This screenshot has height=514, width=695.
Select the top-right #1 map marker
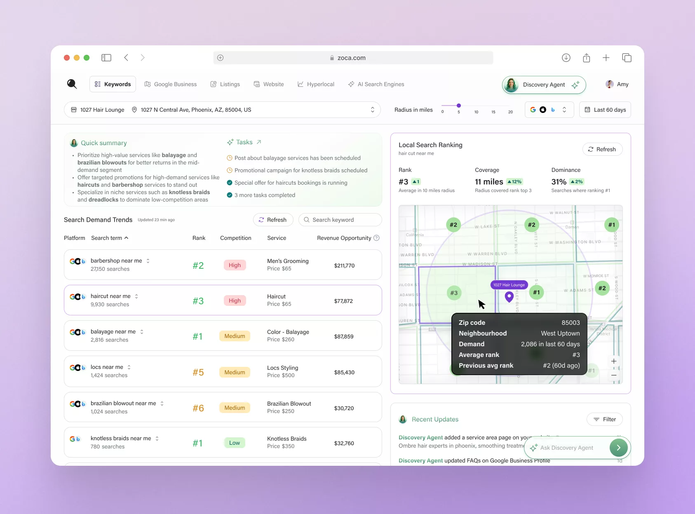pyautogui.click(x=612, y=225)
